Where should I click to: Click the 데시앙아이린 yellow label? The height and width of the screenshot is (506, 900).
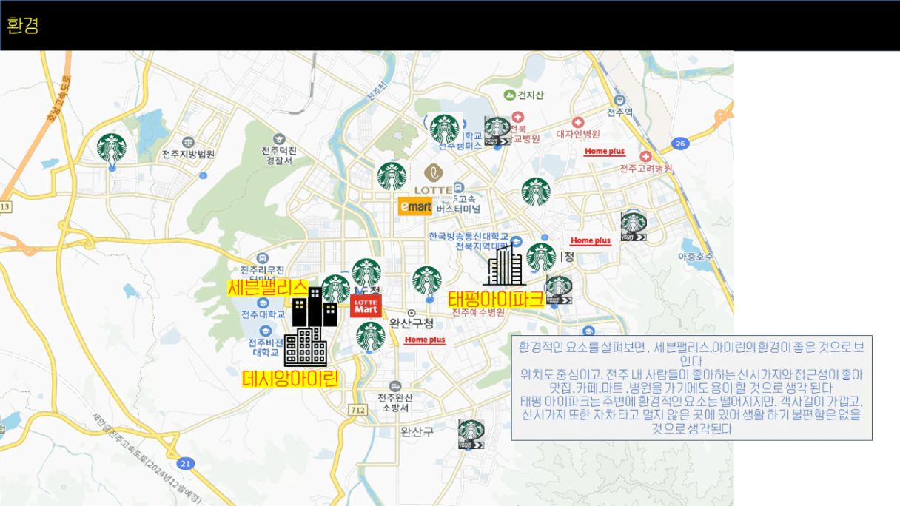290,379
